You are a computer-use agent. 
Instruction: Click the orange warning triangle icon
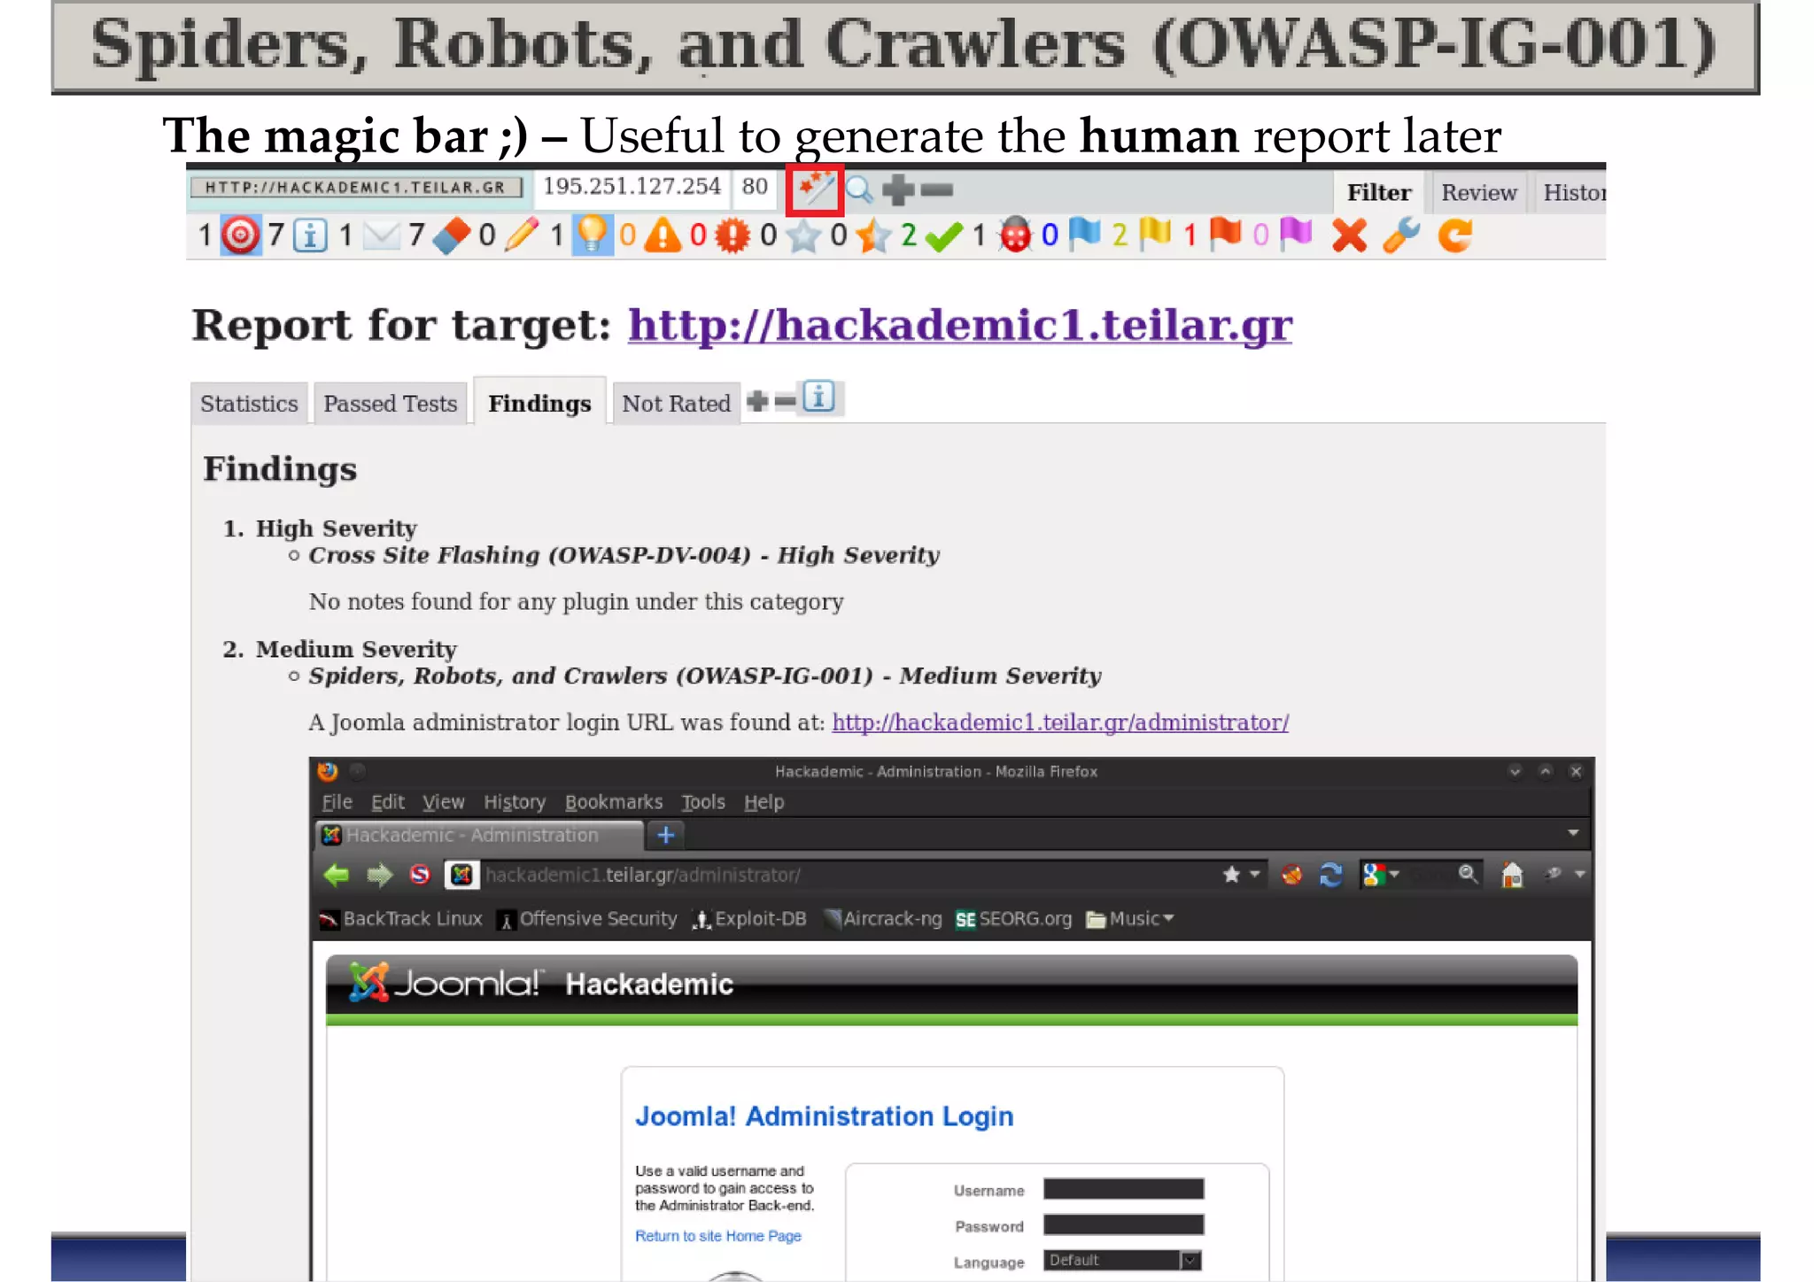[x=663, y=236]
